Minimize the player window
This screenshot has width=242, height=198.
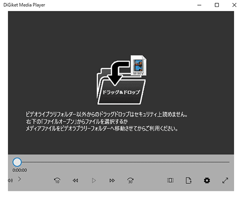(x=200, y=5)
